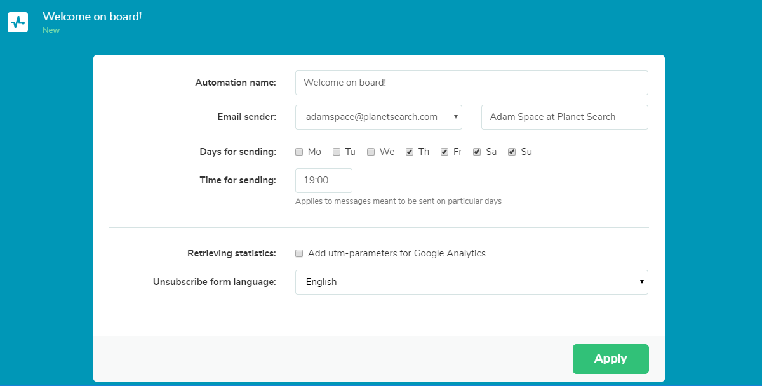Open the email sender dropdown arrow
Viewport: 762px width, 386px height.
click(x=455, y=117)
